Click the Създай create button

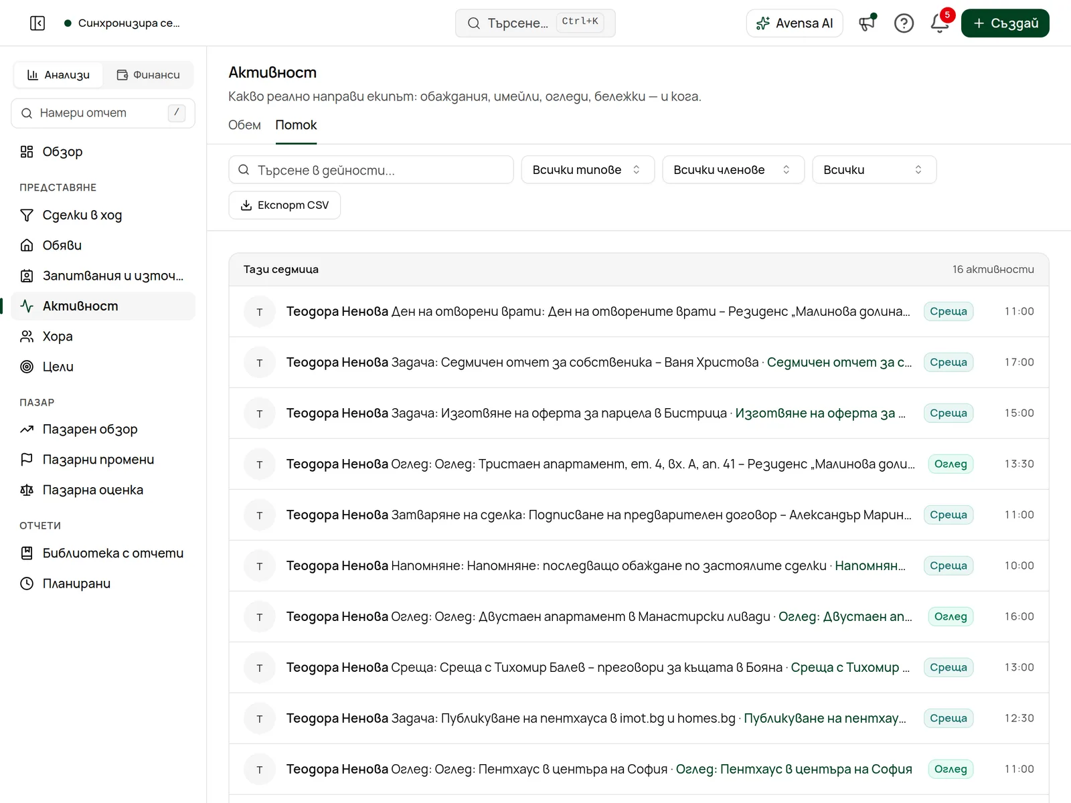click(1005, 23)
